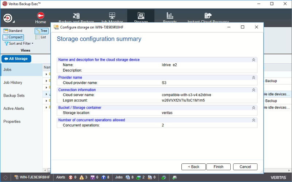
Task: Click the scroll-left arrow of the horizontal scrollbar
Action: [x=45, y=170]
